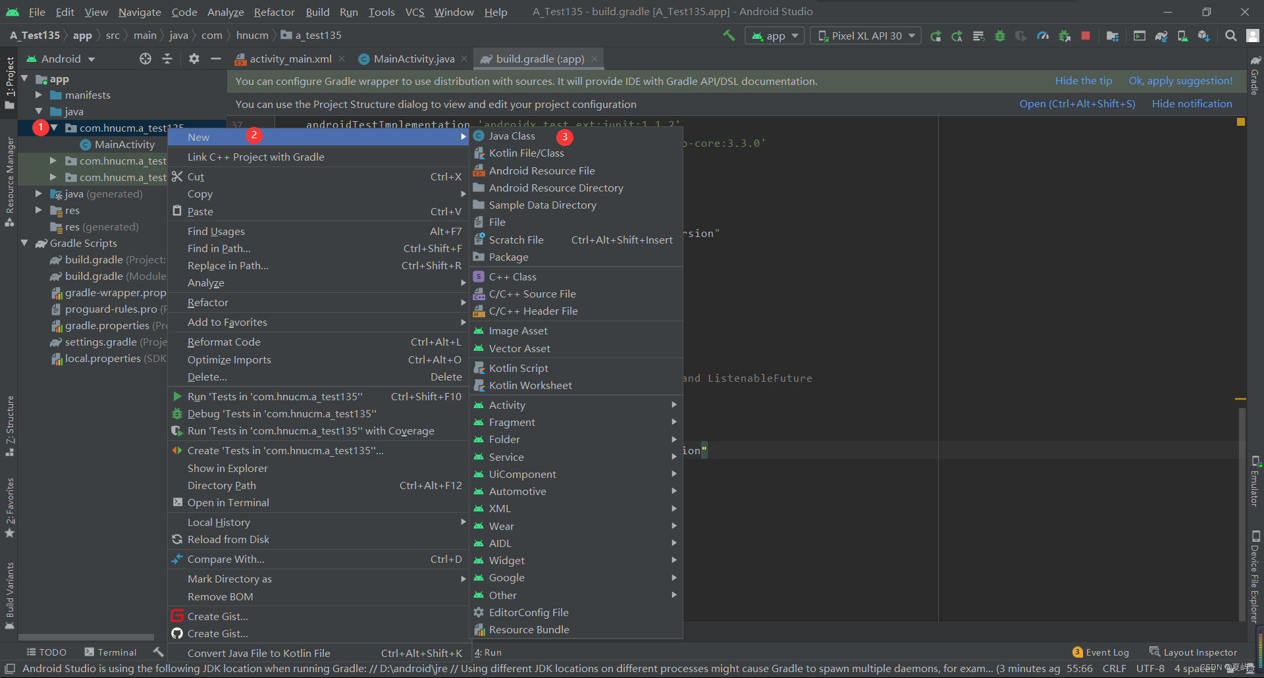Open the app run configuration dropdown
This screenshot has height=678, width=1264.
[775, 36]
